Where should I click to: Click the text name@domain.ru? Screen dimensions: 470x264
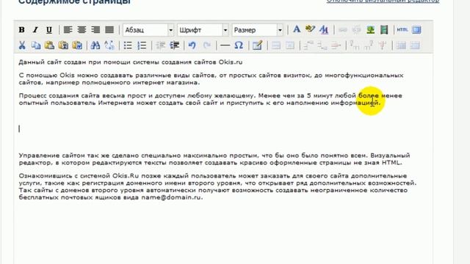[x=172, y=197]
